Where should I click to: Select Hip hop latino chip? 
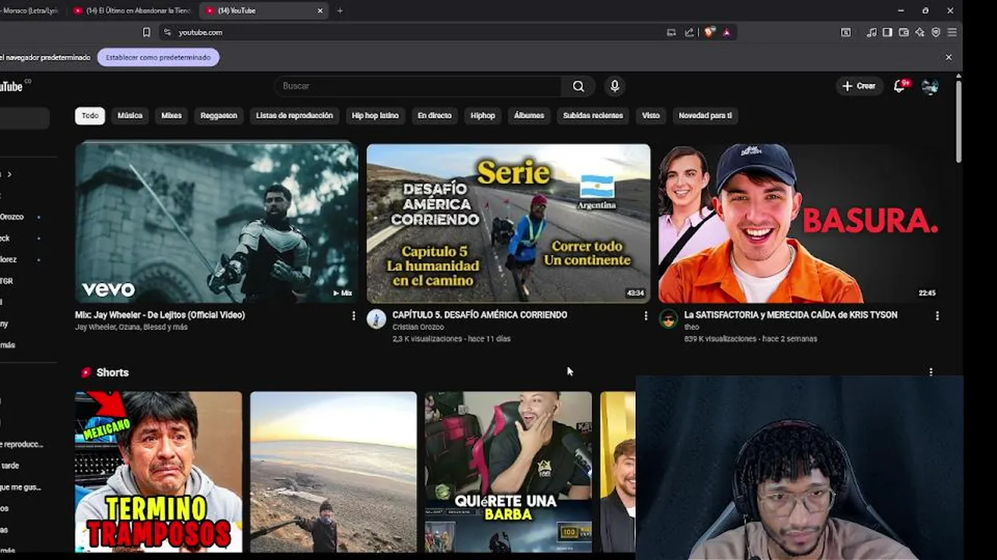375,115
